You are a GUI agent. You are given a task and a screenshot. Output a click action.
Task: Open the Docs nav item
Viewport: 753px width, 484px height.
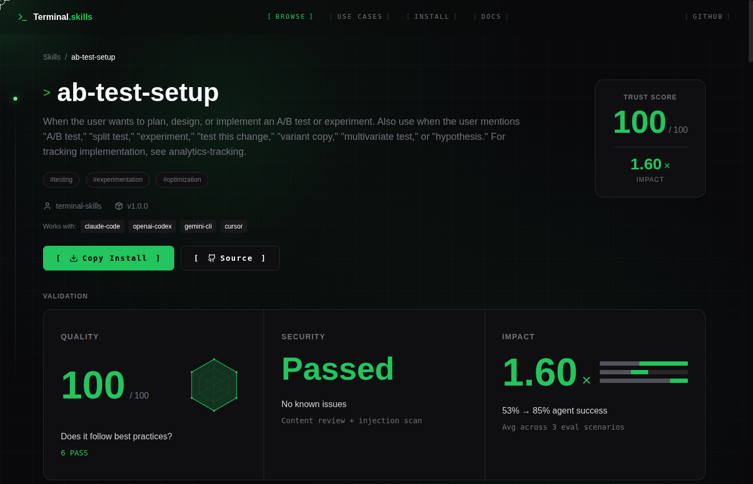pyautogui.click(x=492, y=17)
